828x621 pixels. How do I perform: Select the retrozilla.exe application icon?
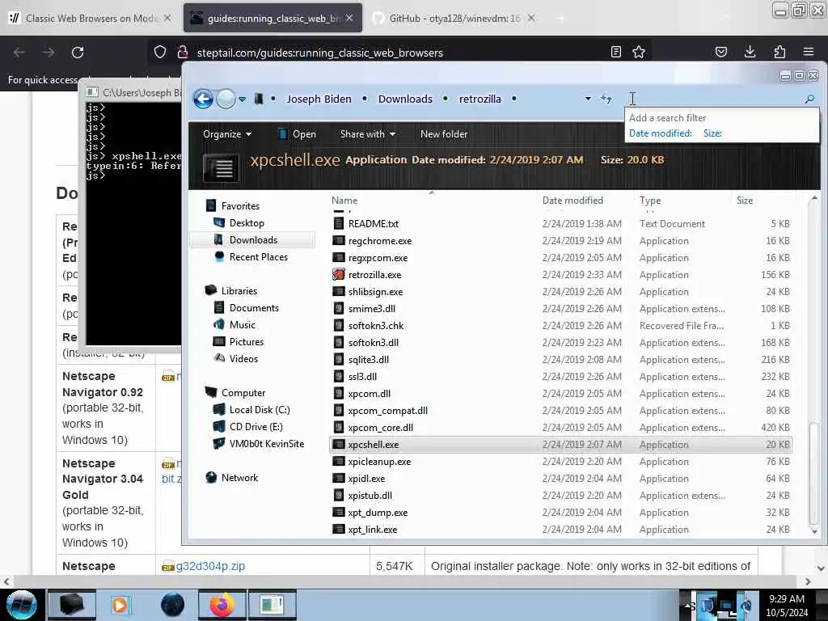pyautogui.click(x=339, y=275)
